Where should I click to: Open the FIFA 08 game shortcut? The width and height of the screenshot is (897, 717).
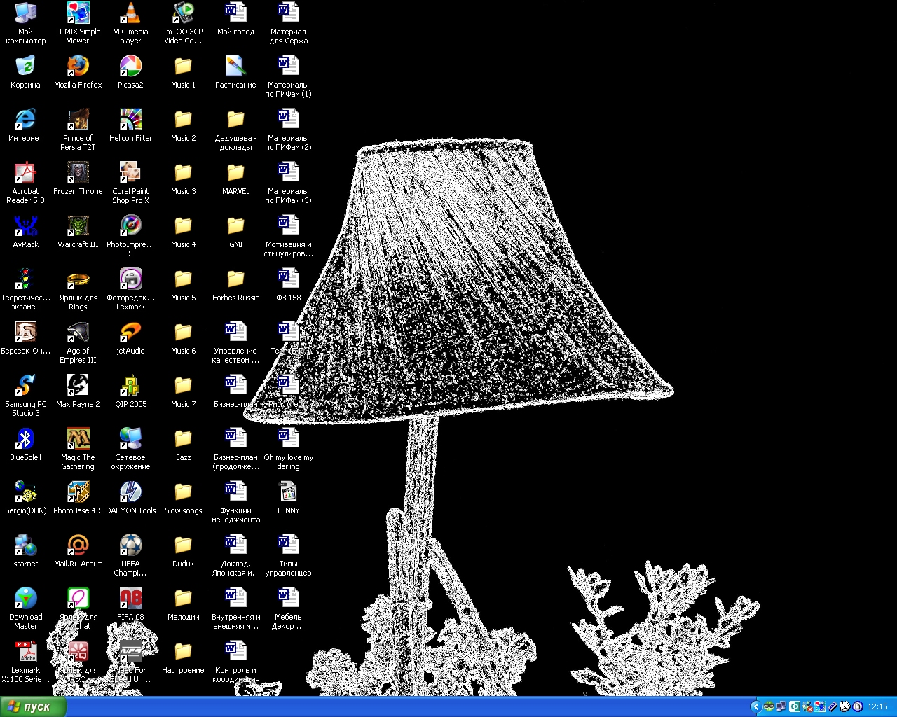tap(130, 599)
